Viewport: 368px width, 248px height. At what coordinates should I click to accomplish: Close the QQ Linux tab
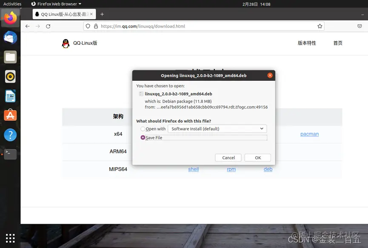(x=91, y=14)
